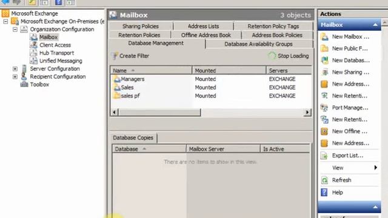
Task: Click the back arrow toolbar icon
Action: pos(5,2)
